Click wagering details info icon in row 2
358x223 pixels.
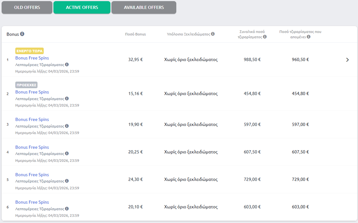pyautogui.click(x=67, y=99)
